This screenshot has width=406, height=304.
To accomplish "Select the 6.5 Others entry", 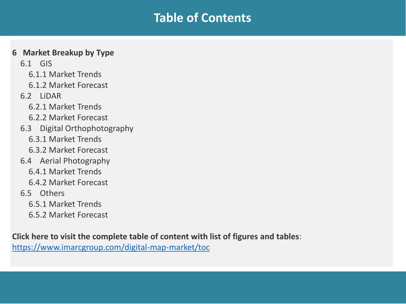I will (42, 193).
